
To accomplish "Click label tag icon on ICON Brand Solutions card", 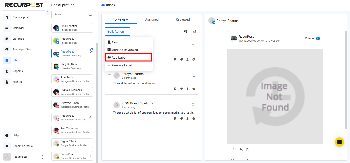I will coord(182,119).
